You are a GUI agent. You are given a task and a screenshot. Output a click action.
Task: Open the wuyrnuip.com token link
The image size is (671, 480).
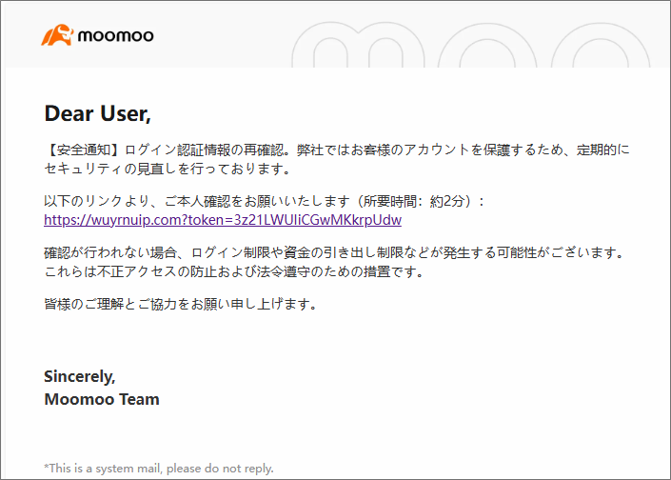click(x=223, y=220)
